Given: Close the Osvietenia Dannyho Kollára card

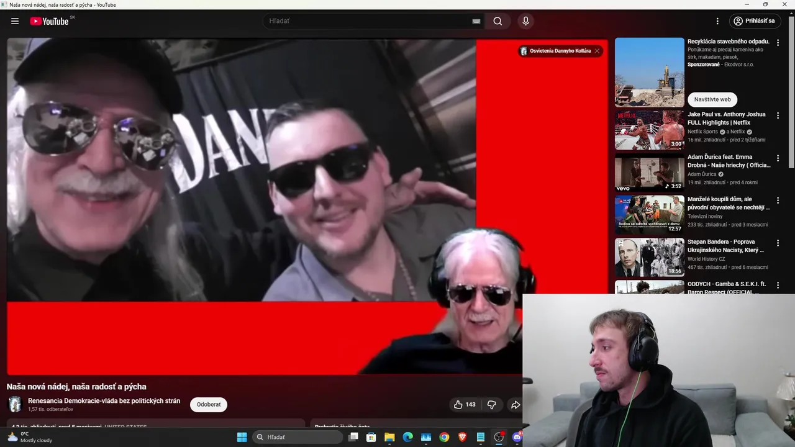Looking at the screenshot, I should tap(597, 51).
